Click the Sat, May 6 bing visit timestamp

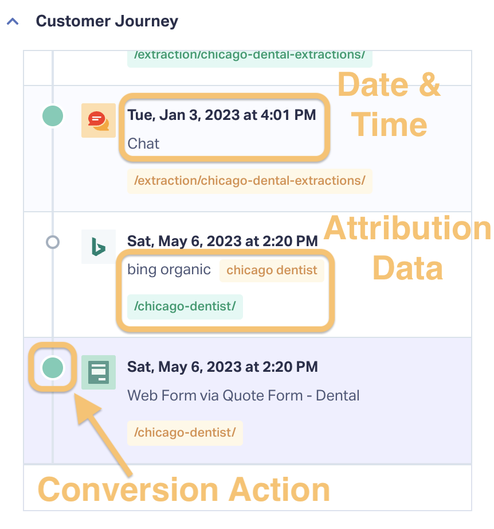pyautogui.click(x=222, y=241)
